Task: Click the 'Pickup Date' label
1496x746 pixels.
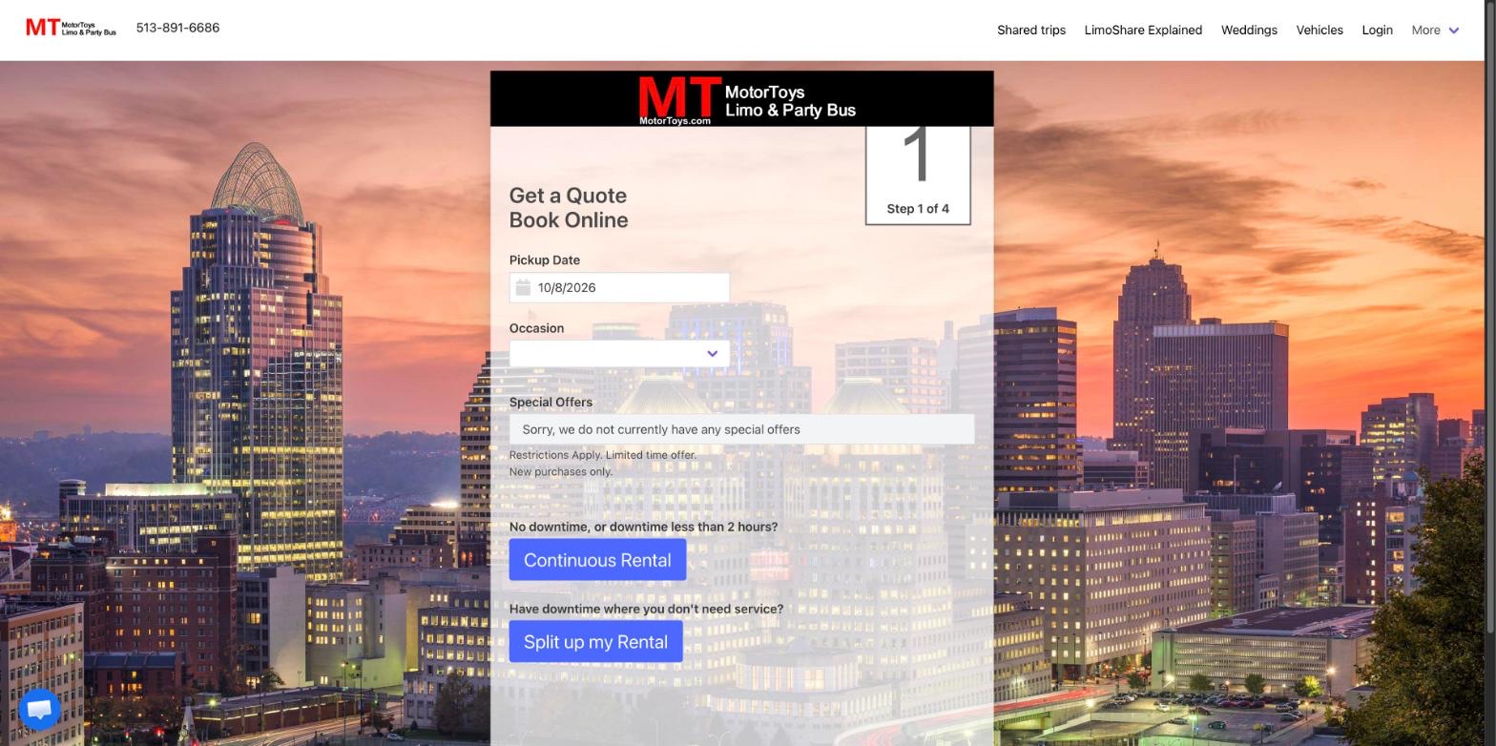Action: (545, 260)
